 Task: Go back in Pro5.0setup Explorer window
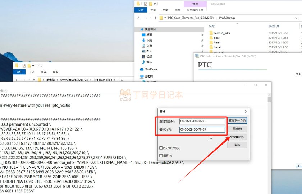pyautogui.click(x=139, y=18)
